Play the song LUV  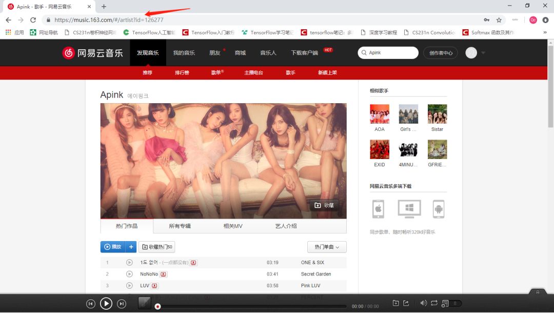tap(129, 285)
